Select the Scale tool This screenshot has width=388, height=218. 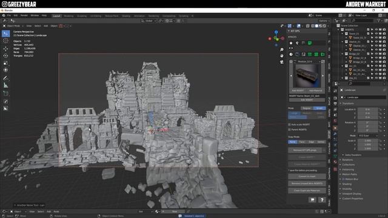click(5, 63)
